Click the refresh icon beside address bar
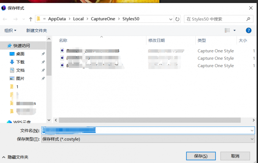 (x=177, y=19)
